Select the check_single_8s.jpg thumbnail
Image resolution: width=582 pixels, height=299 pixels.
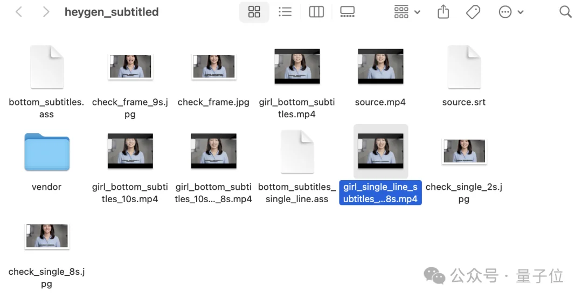pos(47,236)
